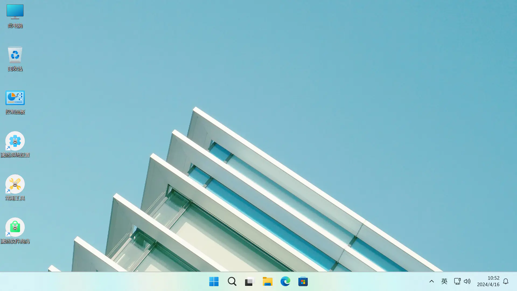This screenshot has width=517, height=291.
Task: Open notifications bell icon
Action: [506, 282]
